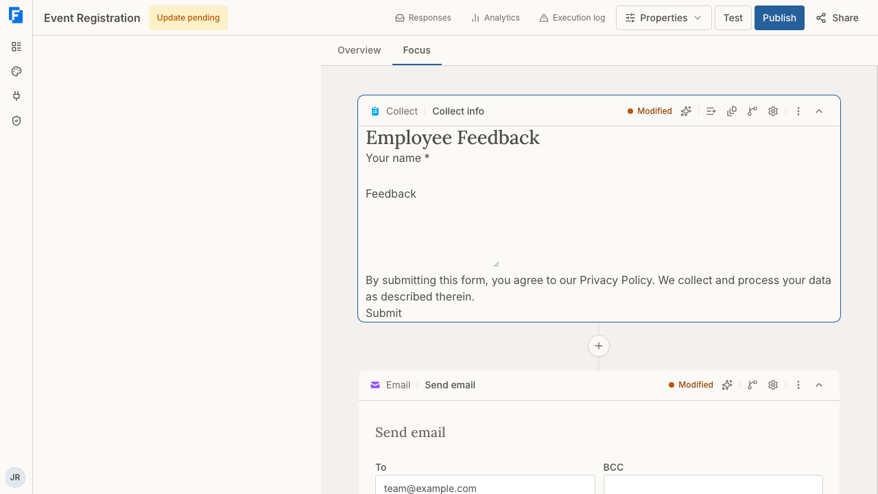Collapse the Collect info step
Screen dimensions: 878x494
pyautogui.click(x=819, y=111)
